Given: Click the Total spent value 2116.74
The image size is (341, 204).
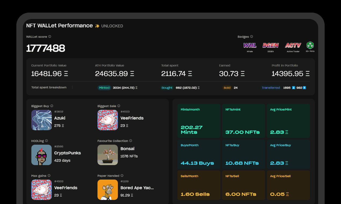Looking at the screenshot, I should tap(177, 74).
